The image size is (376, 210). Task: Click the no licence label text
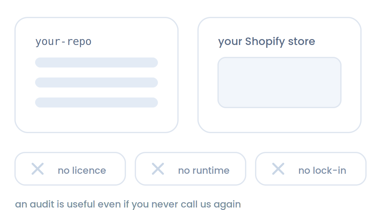coord(82,171)
